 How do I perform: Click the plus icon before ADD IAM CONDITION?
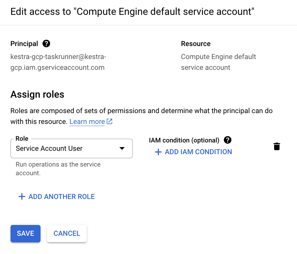(x=158, y=152)
